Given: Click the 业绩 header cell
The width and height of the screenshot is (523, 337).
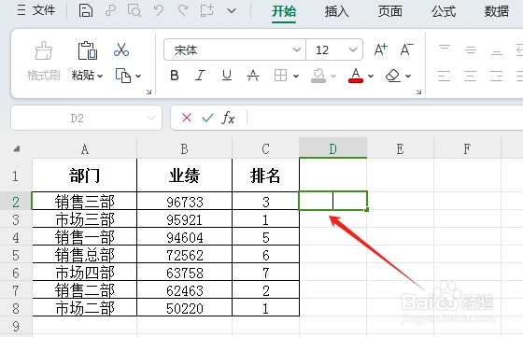Looking at the screenshot, I should (185, 176).
